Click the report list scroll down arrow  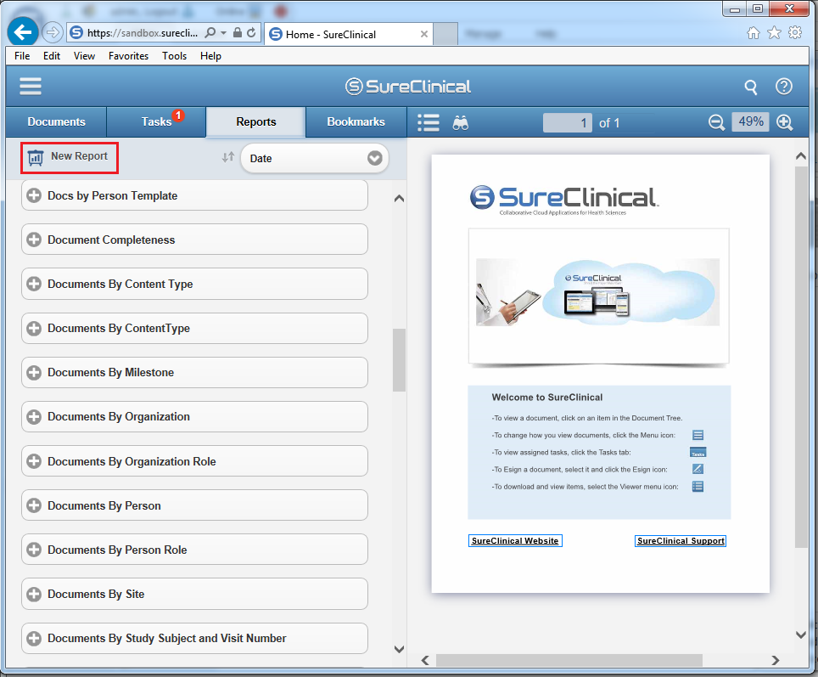click(399, 649)
